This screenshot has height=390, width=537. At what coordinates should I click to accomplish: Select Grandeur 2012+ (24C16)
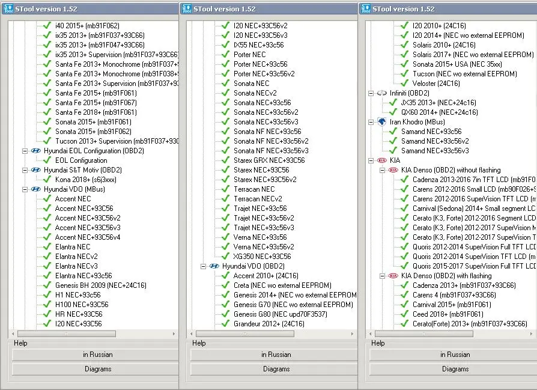coord(269,323)
